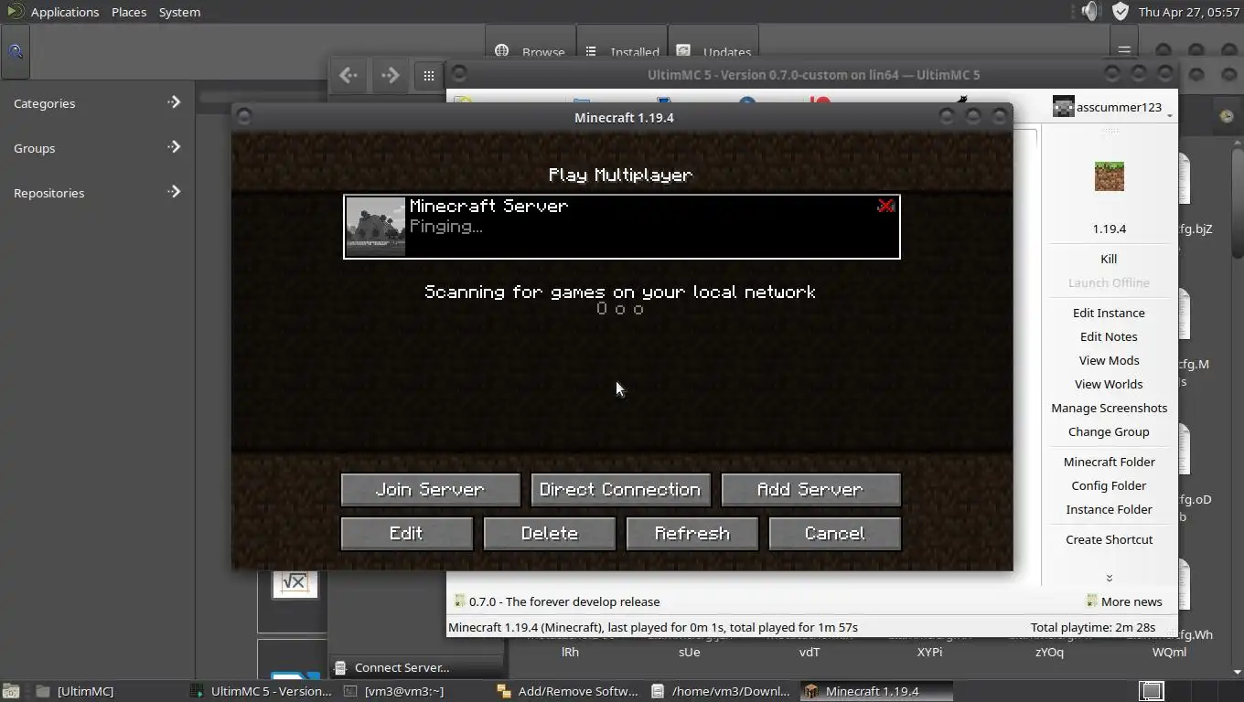Image resolution: width=1244 pixels, height=702 pixels.
Task: Switch to Add/Remove Software taskbar item
Action: pyautogui.click(x=568, y=691)
